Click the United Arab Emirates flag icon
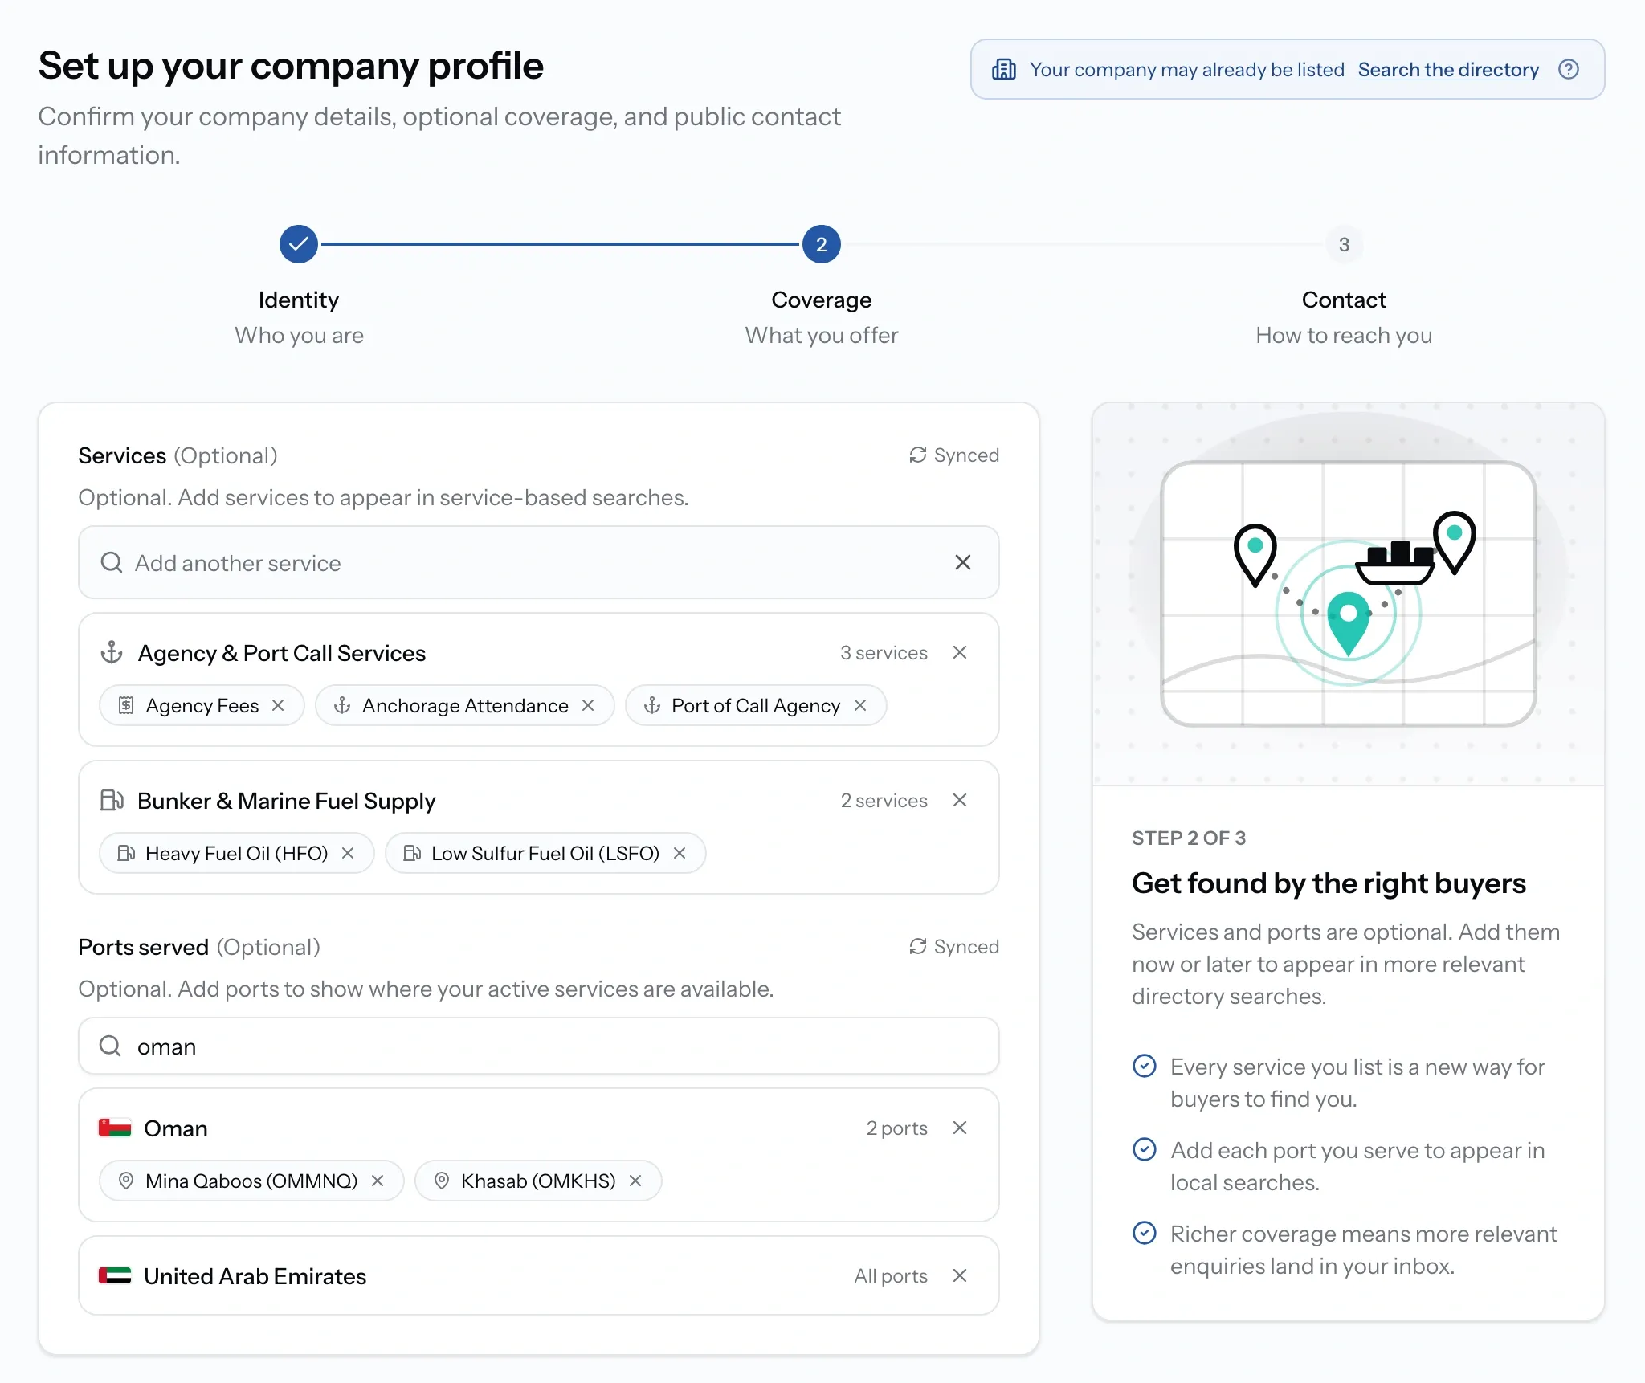 [x=115, y=1275]
